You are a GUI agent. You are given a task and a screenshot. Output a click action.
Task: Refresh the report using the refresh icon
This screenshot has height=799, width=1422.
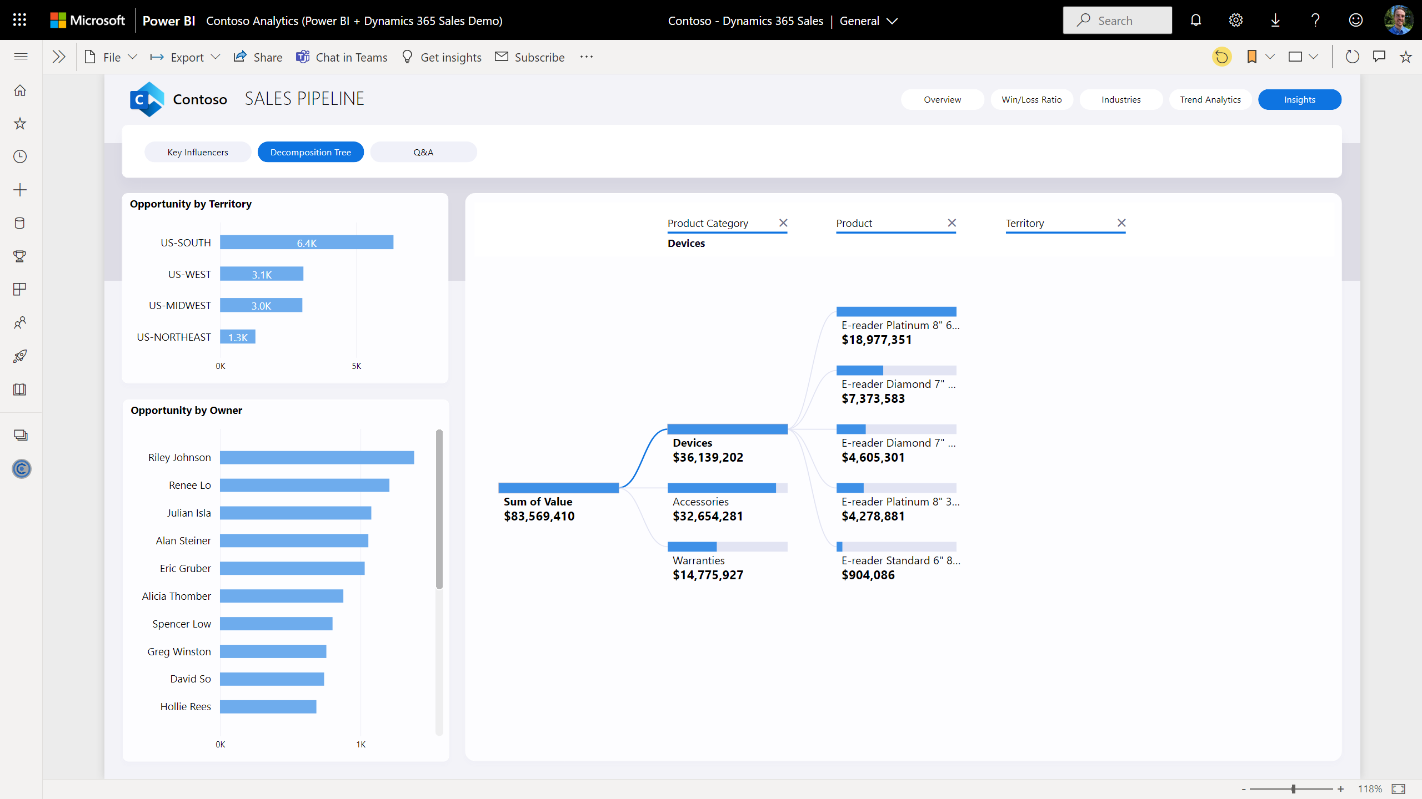pyautogui.click(x=1353, y=56)
